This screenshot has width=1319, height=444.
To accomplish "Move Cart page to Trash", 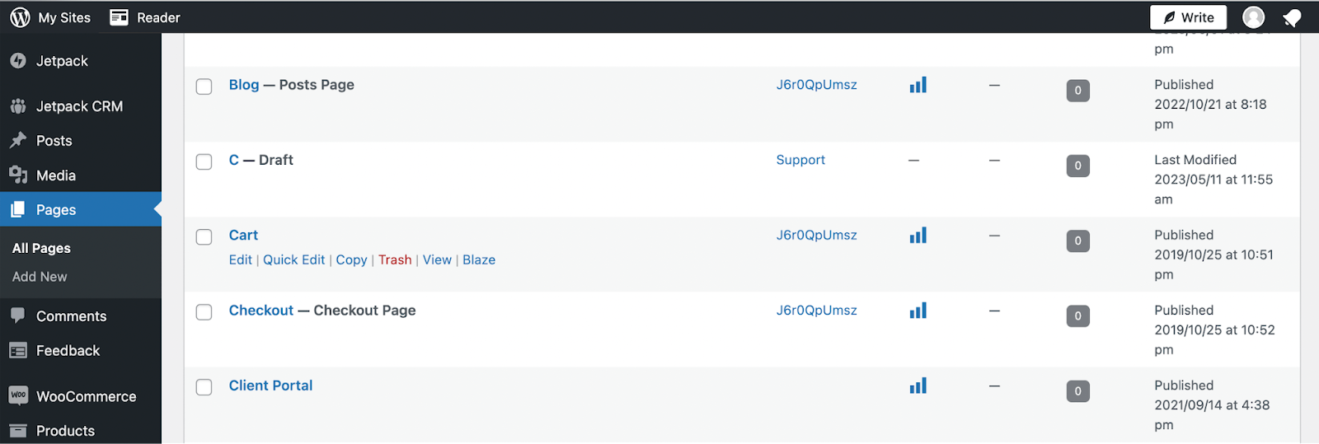I will [395, 259].
